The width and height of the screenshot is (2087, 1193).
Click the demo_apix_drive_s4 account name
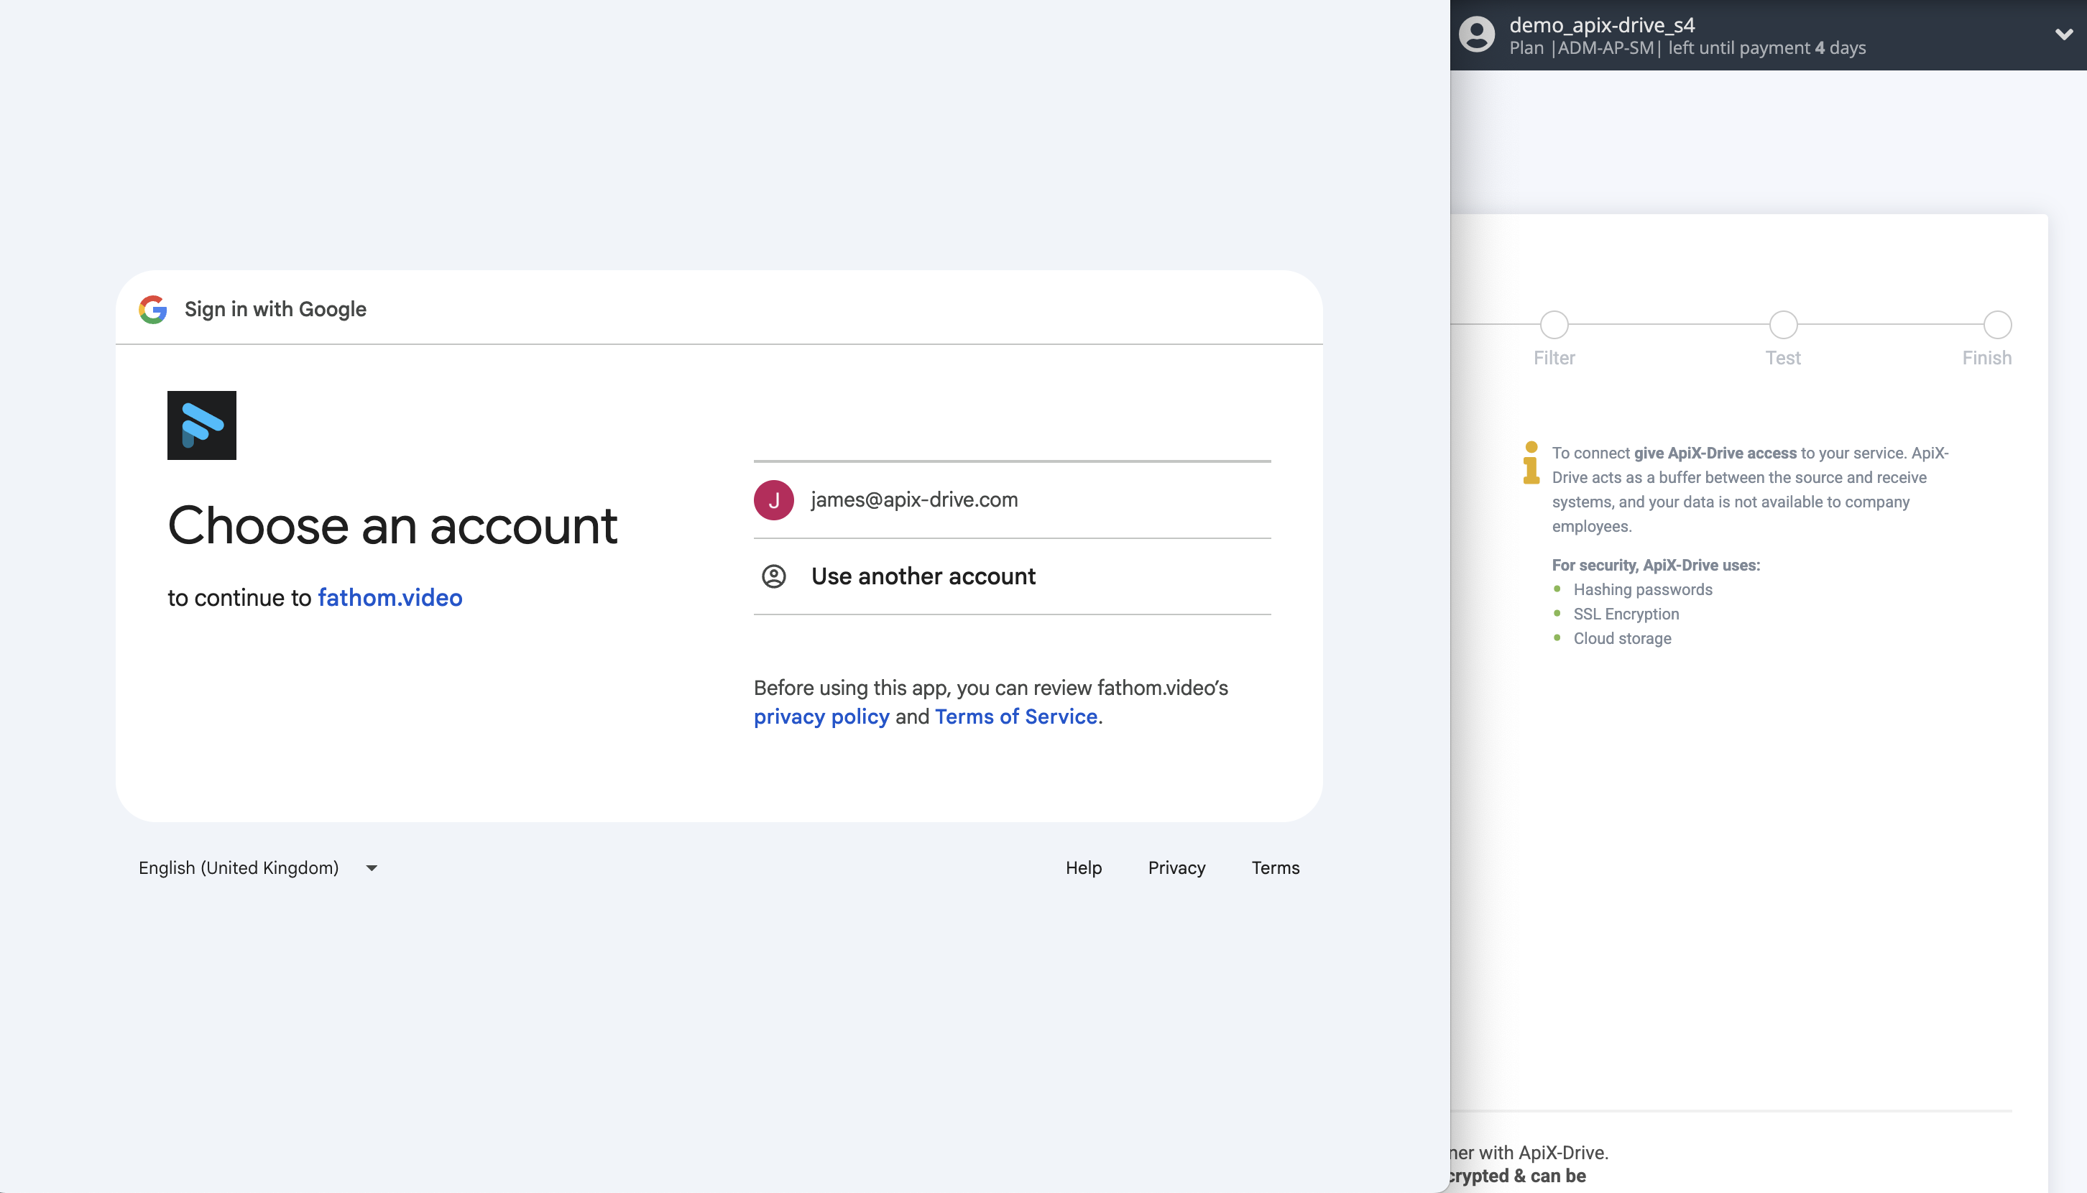point(1600,25)
